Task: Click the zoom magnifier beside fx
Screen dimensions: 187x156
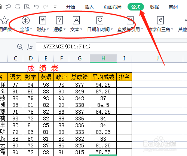Action: click(20, 47)
